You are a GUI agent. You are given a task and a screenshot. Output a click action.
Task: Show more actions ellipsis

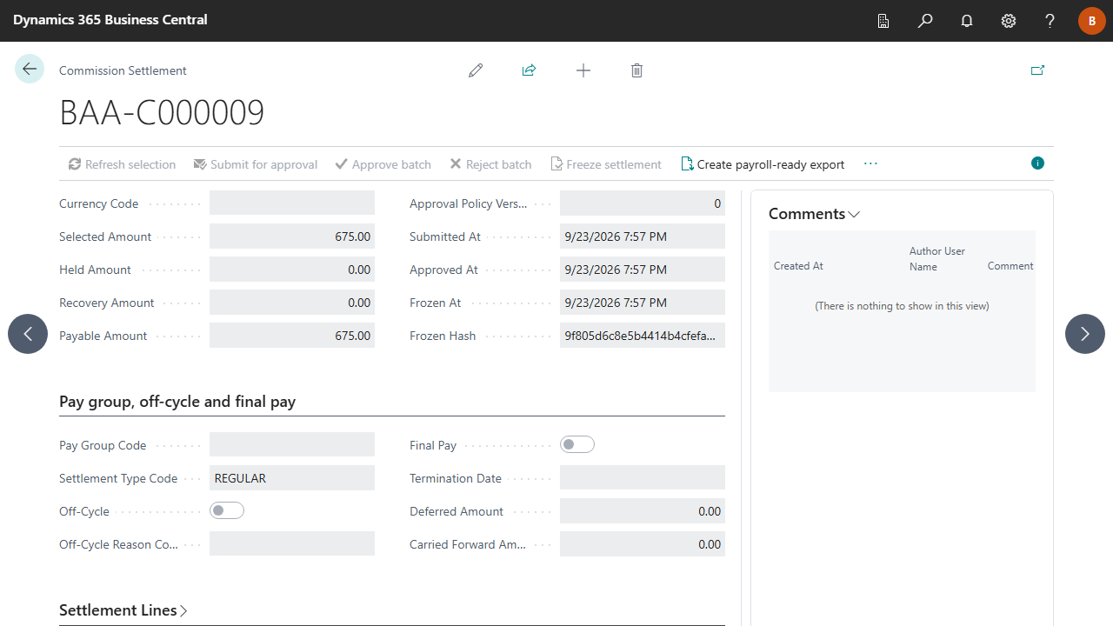(870, 163)
